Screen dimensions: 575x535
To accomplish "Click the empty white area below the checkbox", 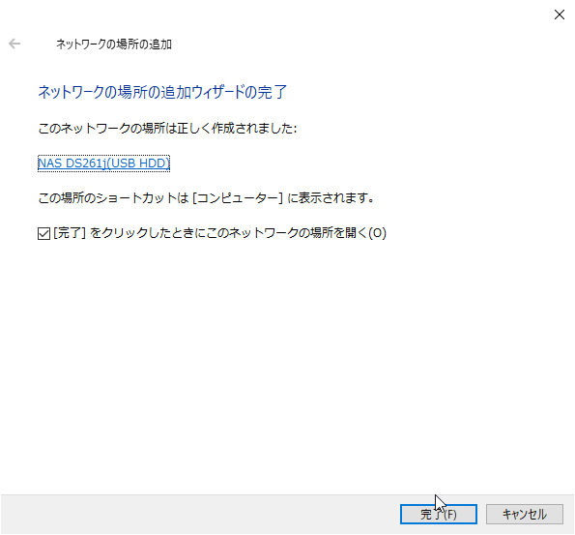I will tap(287, 368).
